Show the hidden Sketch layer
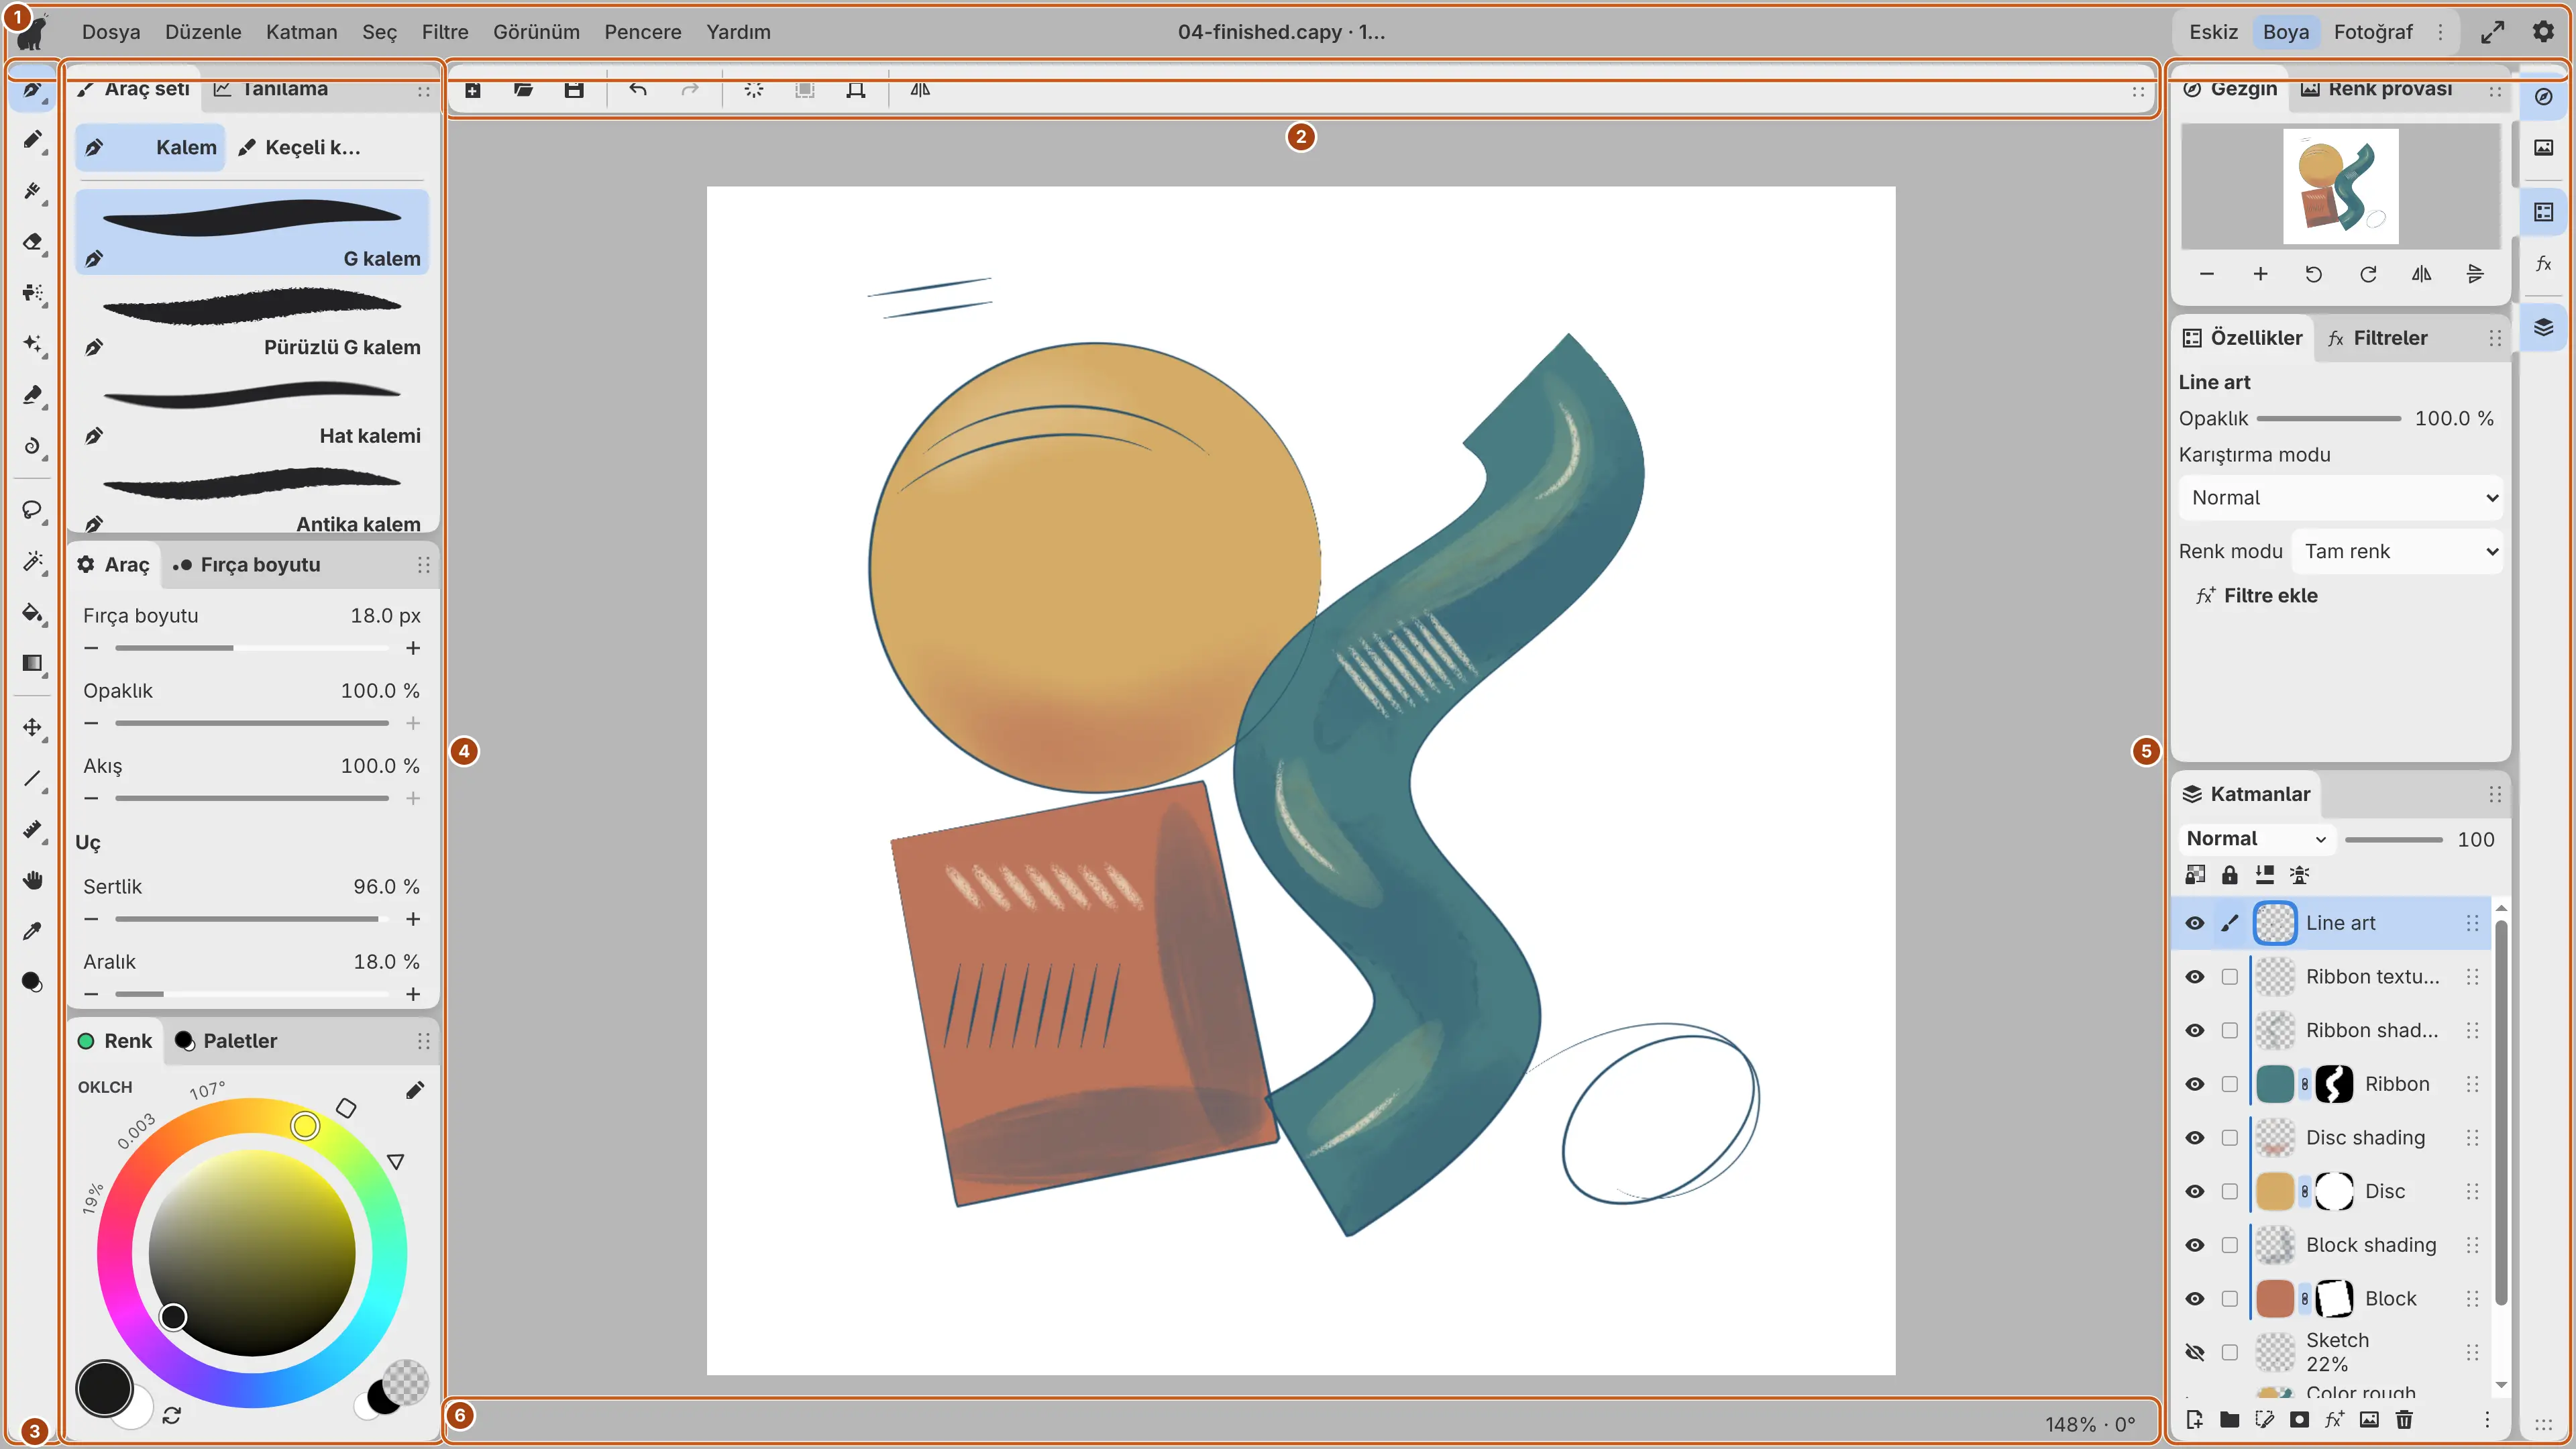Viewport: 2576px width, 1449px height. pos(2194,1352)
